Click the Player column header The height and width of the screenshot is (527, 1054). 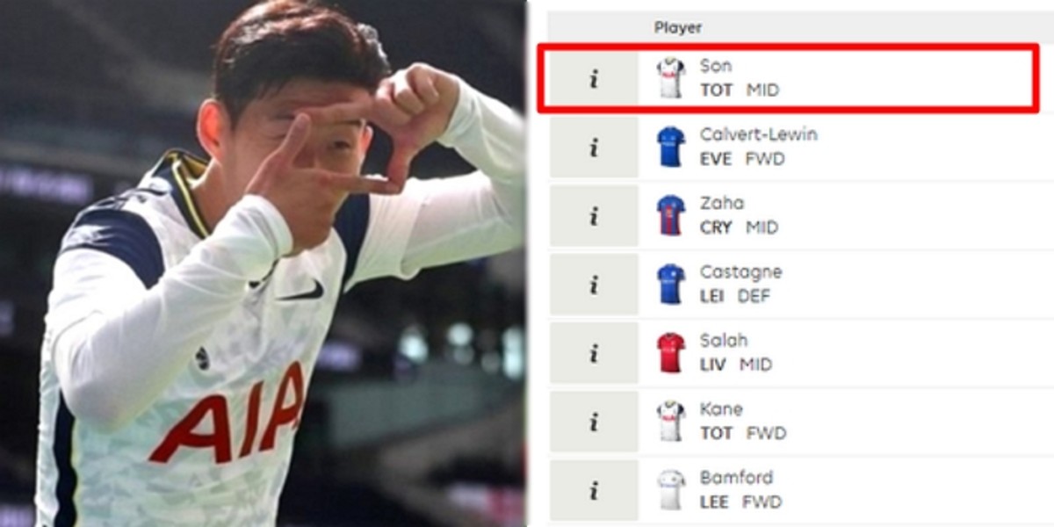678,27
